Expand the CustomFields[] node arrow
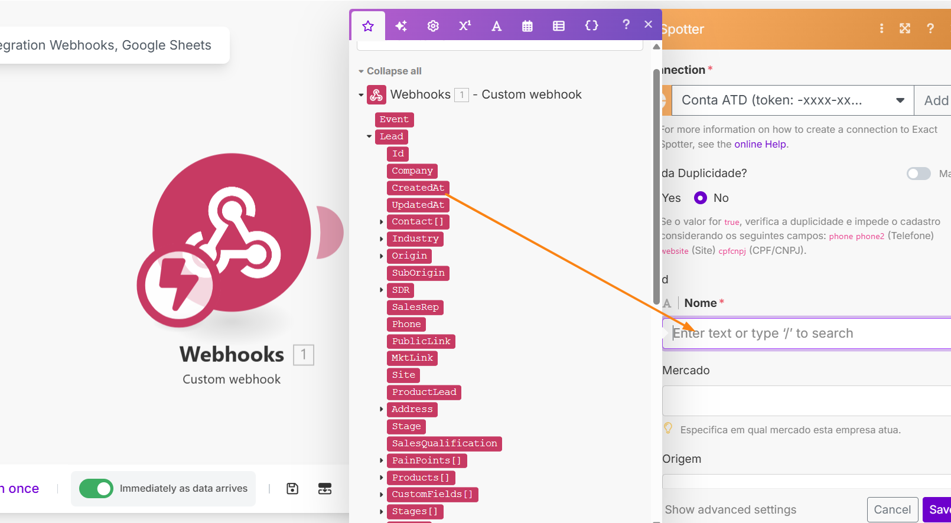 (382, 495)
